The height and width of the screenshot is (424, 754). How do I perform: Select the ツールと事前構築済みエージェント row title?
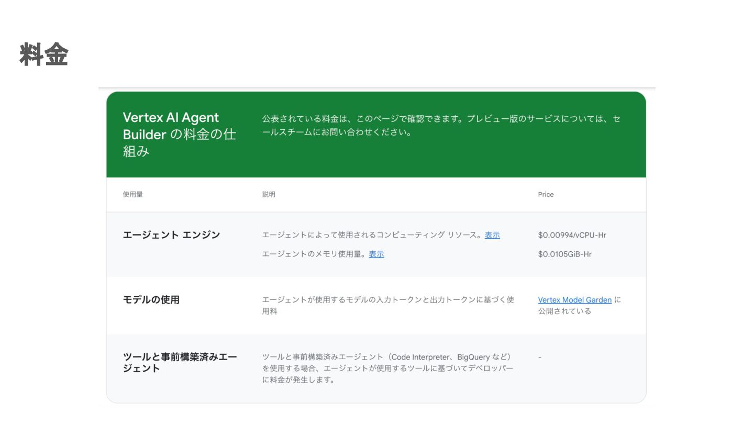[x=180, y=363]
